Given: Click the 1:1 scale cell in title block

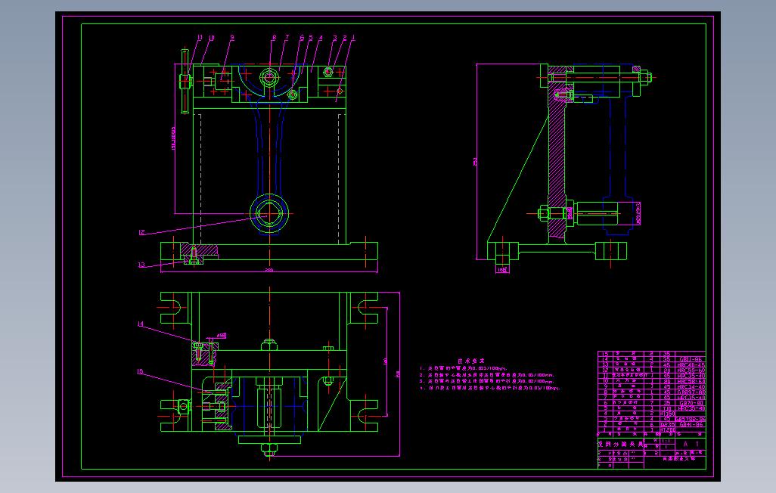Looking at the screenshot, I should (666, 441).
